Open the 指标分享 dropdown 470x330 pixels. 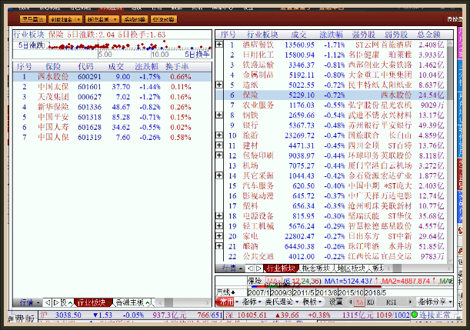click(x=435, y=302)
